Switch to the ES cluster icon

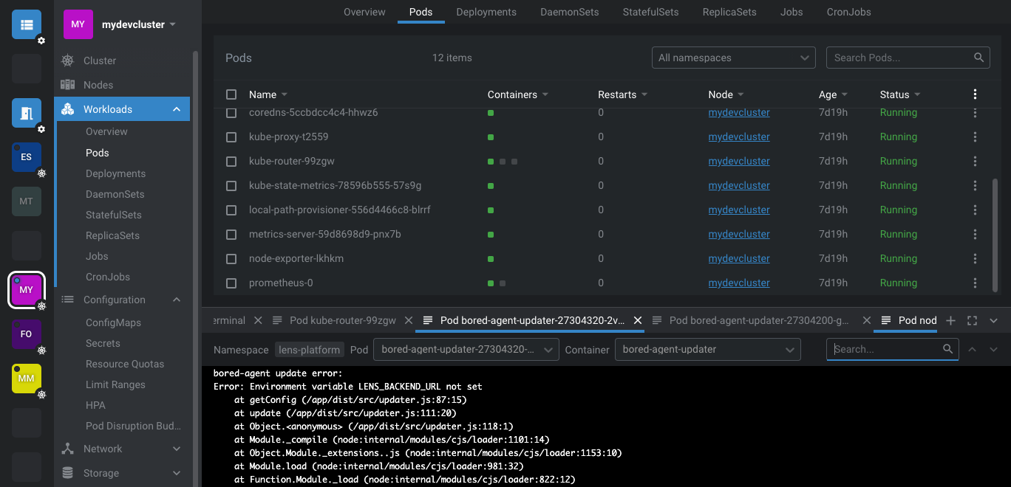[27, 157]
